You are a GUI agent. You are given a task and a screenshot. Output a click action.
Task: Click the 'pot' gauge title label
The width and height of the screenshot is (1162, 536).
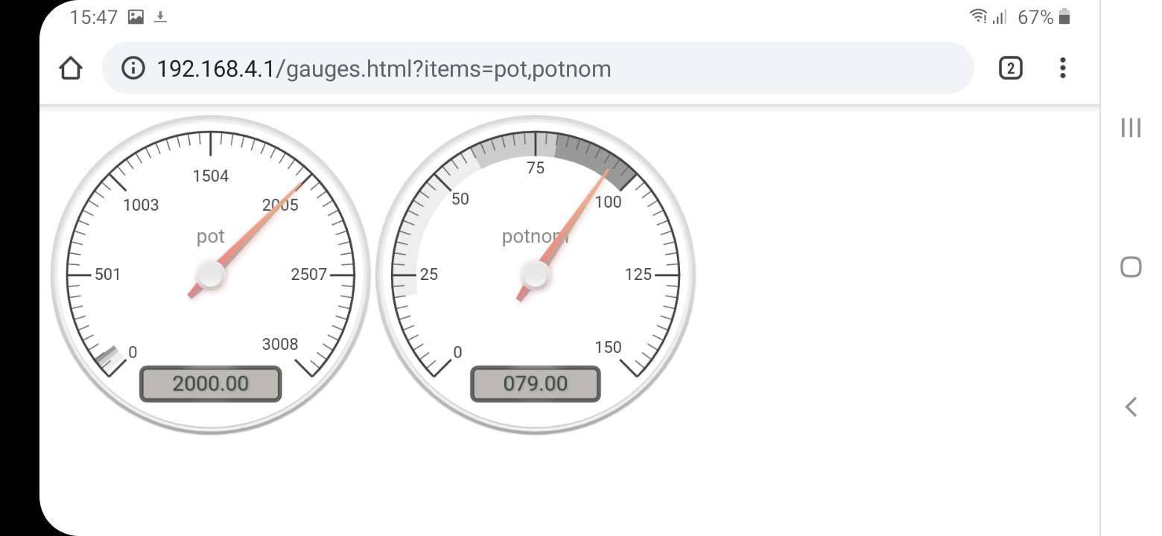coord(210,237)
